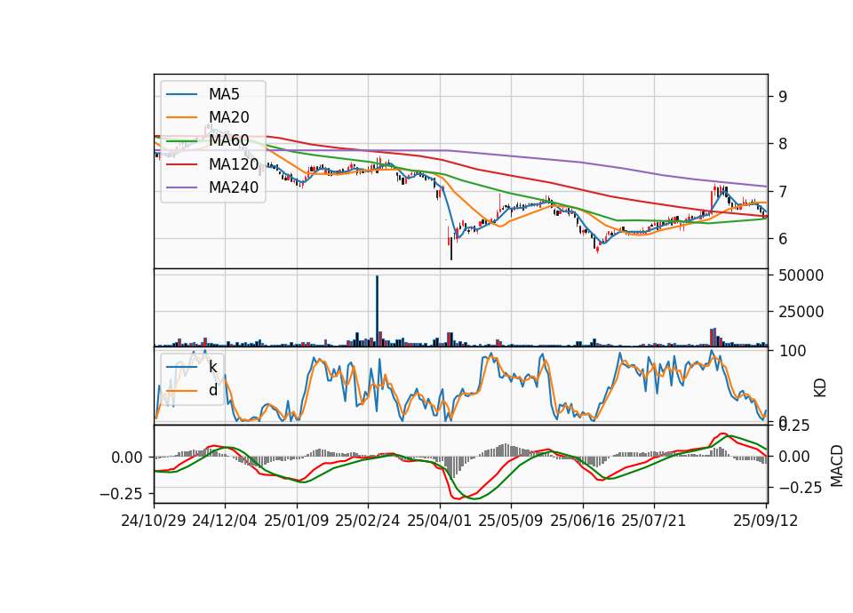Click the left MACD axis value −0.25

(121, 494)
